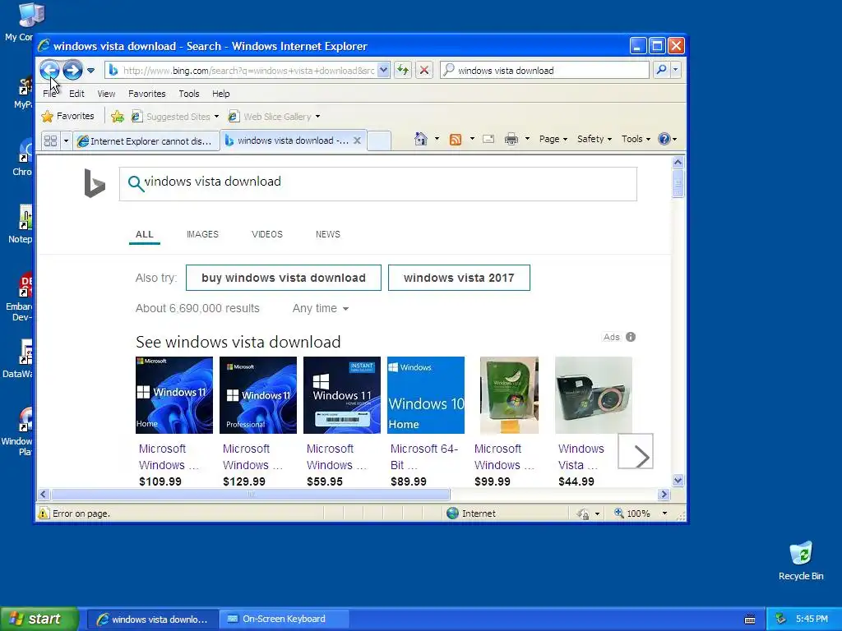
Task: Go forward with the Forward arrow button
Action: [x=72, y=70]
